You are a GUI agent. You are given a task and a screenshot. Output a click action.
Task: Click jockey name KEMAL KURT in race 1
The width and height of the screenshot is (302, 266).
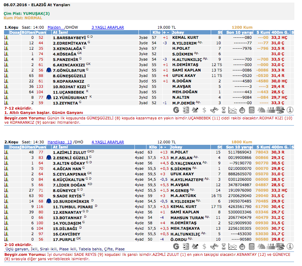click(185, 38)
